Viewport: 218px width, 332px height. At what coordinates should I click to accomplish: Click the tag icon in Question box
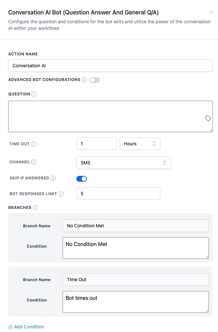(208, 118)
